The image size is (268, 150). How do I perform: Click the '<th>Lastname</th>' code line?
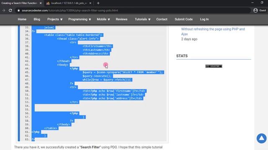coord(96,50)
